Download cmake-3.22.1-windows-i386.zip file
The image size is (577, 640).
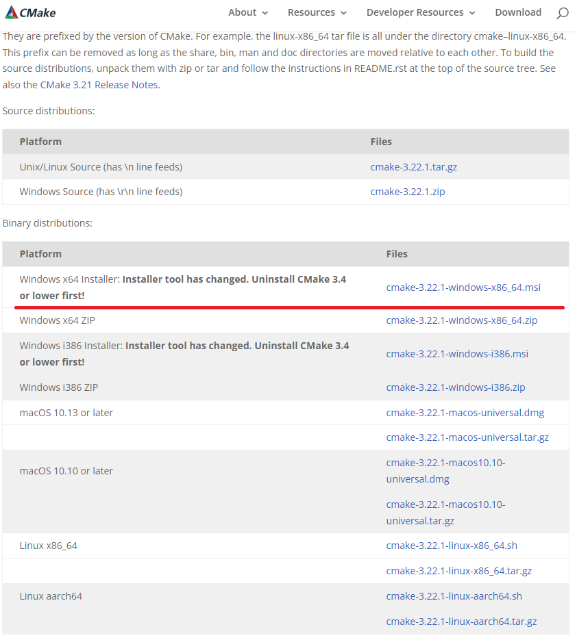(455, 387)
